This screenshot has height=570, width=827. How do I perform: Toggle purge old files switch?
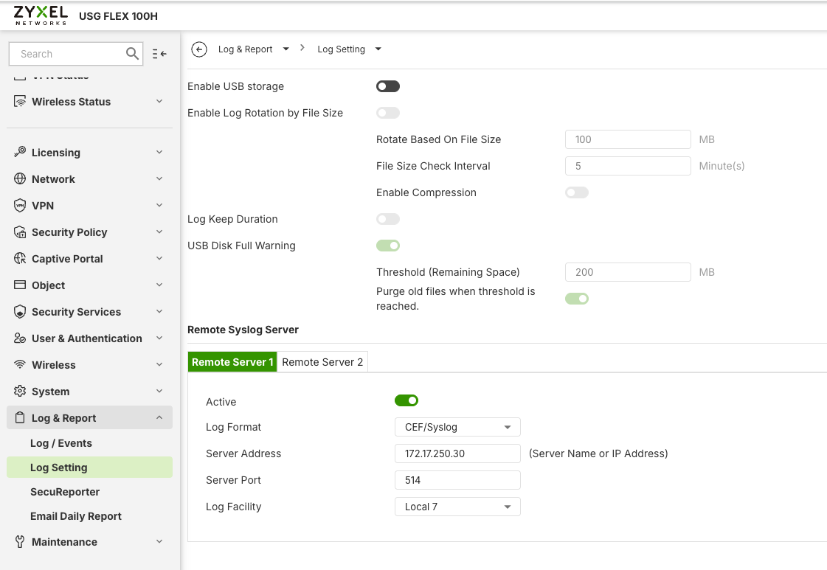(576, 299)
